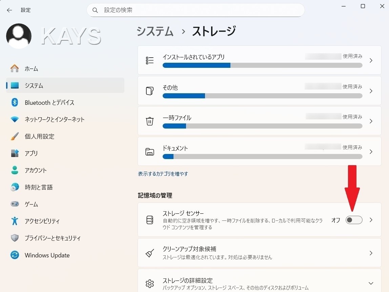Click the settings search field
Viewport: 389px width, 292px height.
pos(200,10)
